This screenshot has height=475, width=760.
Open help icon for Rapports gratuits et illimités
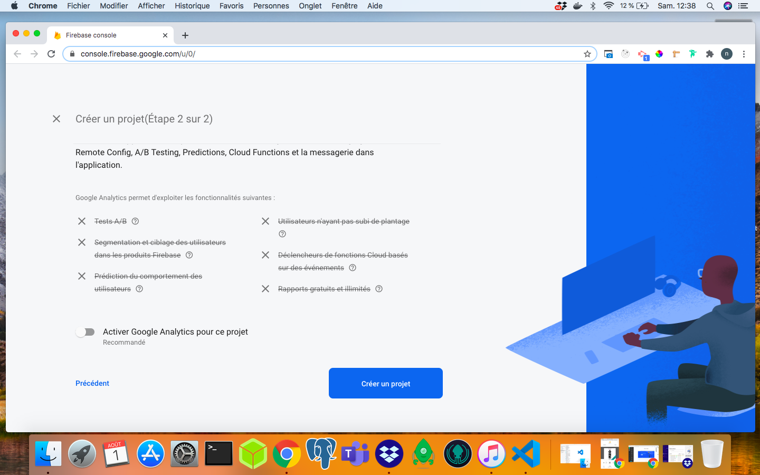click(x=379, y=289)
